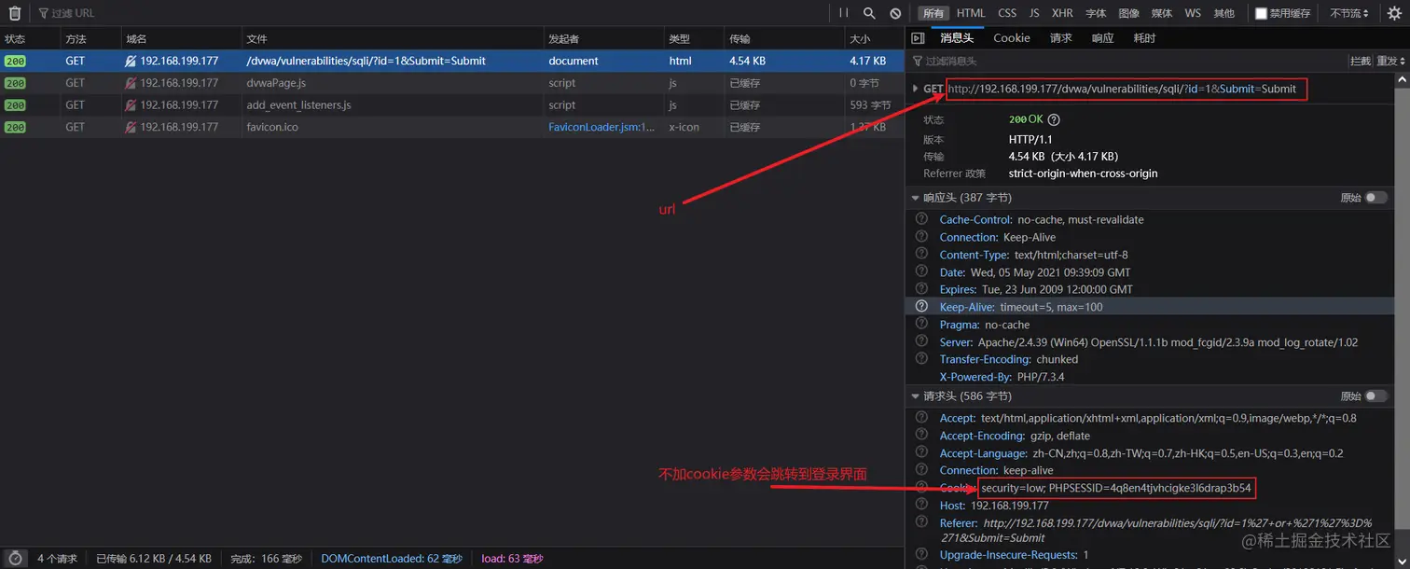1410x569 pixels.
Task: Open help icon for Cache-Control header
Action: (921, 219)
